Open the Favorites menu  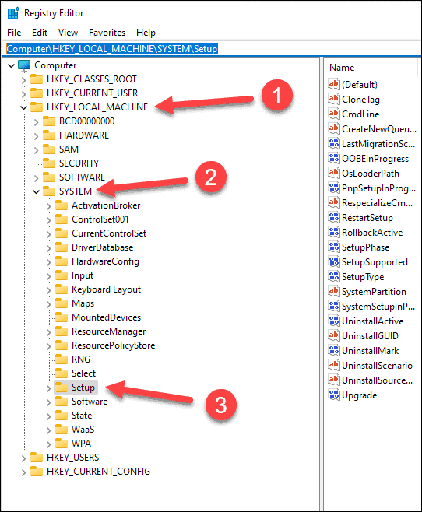[107, 33]
